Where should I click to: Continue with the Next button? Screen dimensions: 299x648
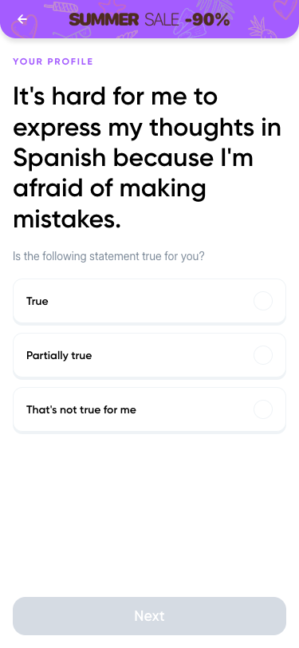tap(150, 616)
